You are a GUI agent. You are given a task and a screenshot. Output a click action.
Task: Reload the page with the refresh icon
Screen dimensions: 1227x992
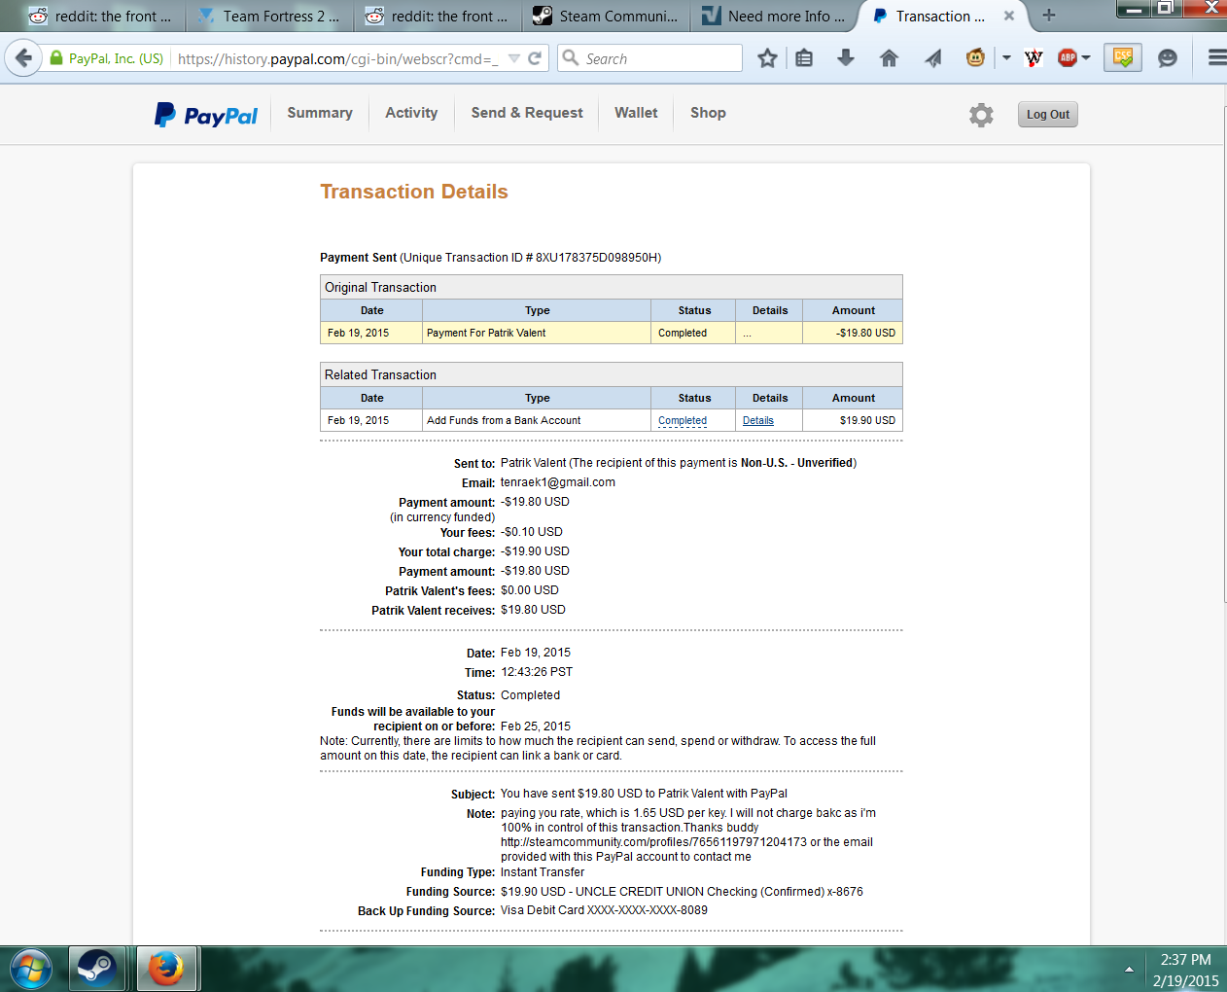[535, 58]
